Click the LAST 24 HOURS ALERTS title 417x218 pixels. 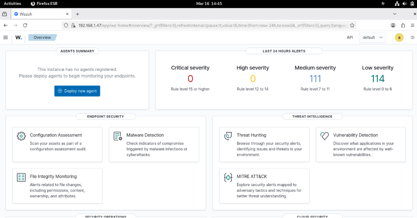pyautogui.click(x=284, y=51)
